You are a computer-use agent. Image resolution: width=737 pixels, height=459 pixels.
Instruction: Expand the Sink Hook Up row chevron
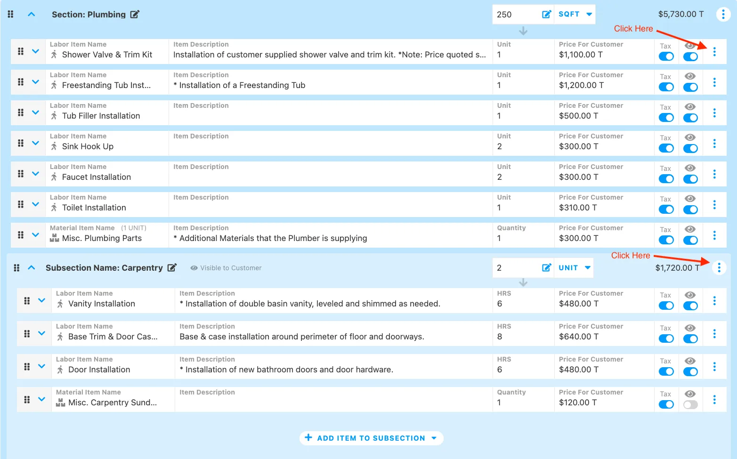(35, 143)
